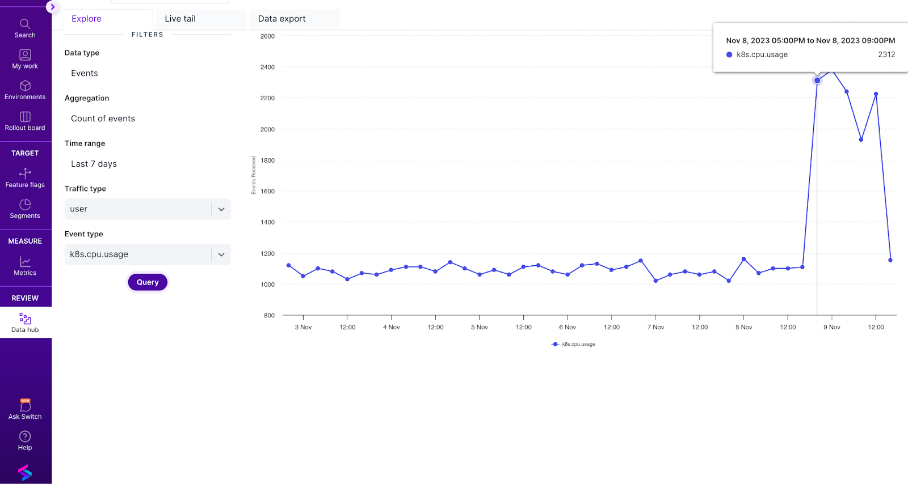Image resolution: width=908 pixels, height=484 pixels.
Task: Go to My work page
Action: pos(25,59)
